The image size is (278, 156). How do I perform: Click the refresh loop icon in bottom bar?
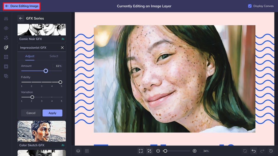[245, 151]
